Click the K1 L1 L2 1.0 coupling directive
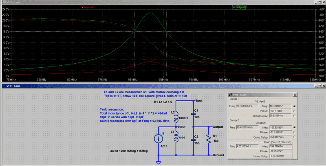The width and height of the screenshot is (326, 166). point(165,101)
